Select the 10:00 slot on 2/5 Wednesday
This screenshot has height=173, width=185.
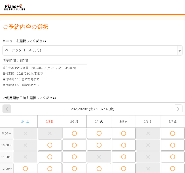click(124, 145)
